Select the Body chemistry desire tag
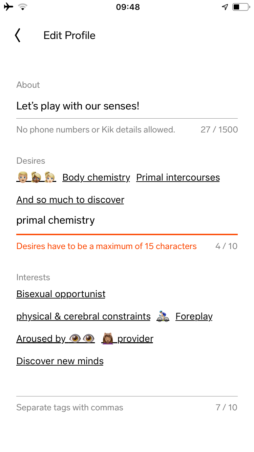This screenshot has width=254, height=452. click(x=96, y=177)
